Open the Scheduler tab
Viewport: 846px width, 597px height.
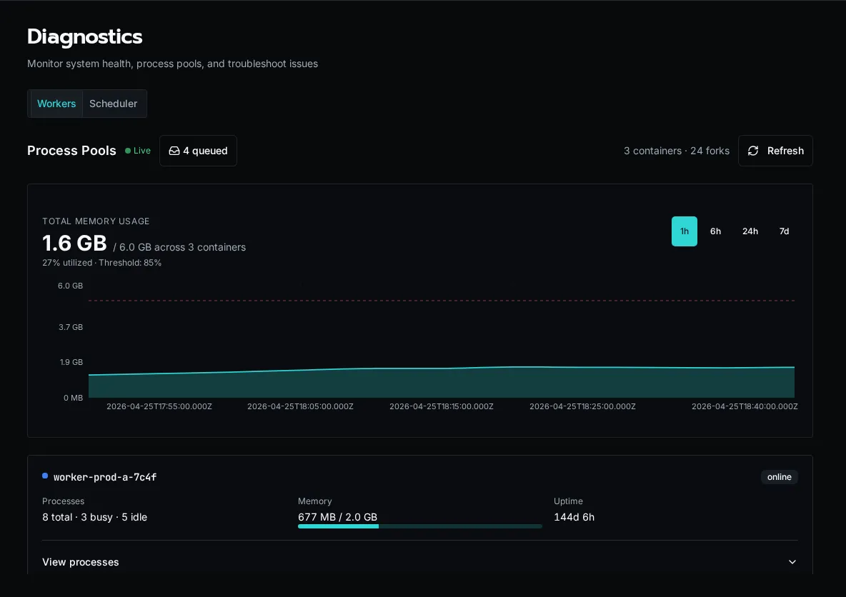pyautogui.click(x=114, y=104)
